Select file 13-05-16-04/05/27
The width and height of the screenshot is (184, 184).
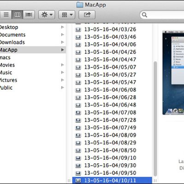[x=112, y=75]
